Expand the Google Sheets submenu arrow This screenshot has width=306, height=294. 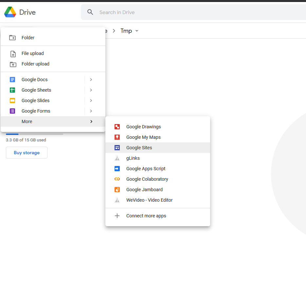(91, 90)
